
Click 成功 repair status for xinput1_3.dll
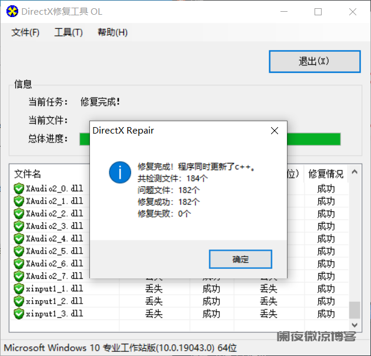(326, 314)
